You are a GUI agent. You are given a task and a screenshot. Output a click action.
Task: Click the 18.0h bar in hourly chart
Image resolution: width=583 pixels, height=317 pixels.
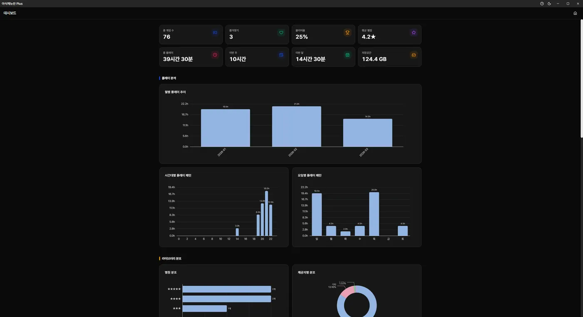pos(267,213)
